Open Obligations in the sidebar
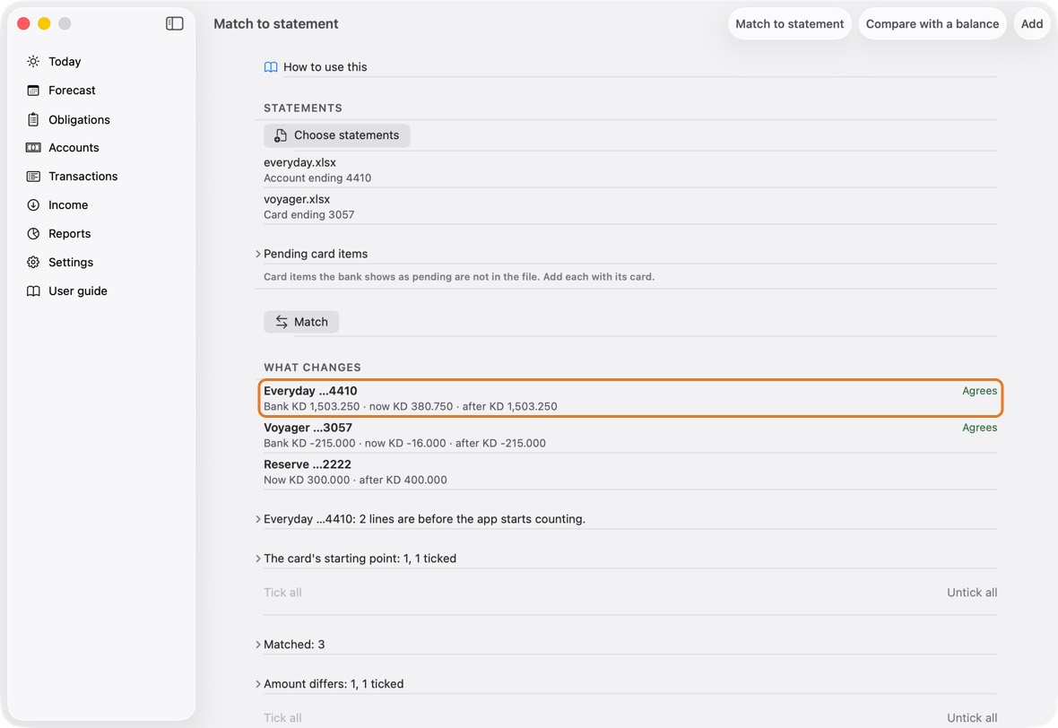This screenshot has height=728, width=1058. coord(79,119)
